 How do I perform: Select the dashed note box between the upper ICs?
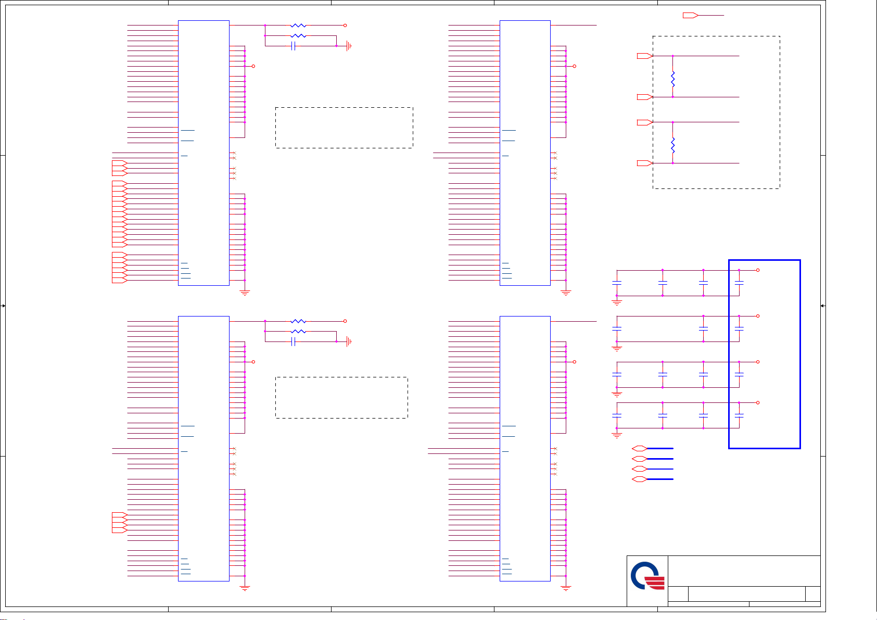[344, 128]
